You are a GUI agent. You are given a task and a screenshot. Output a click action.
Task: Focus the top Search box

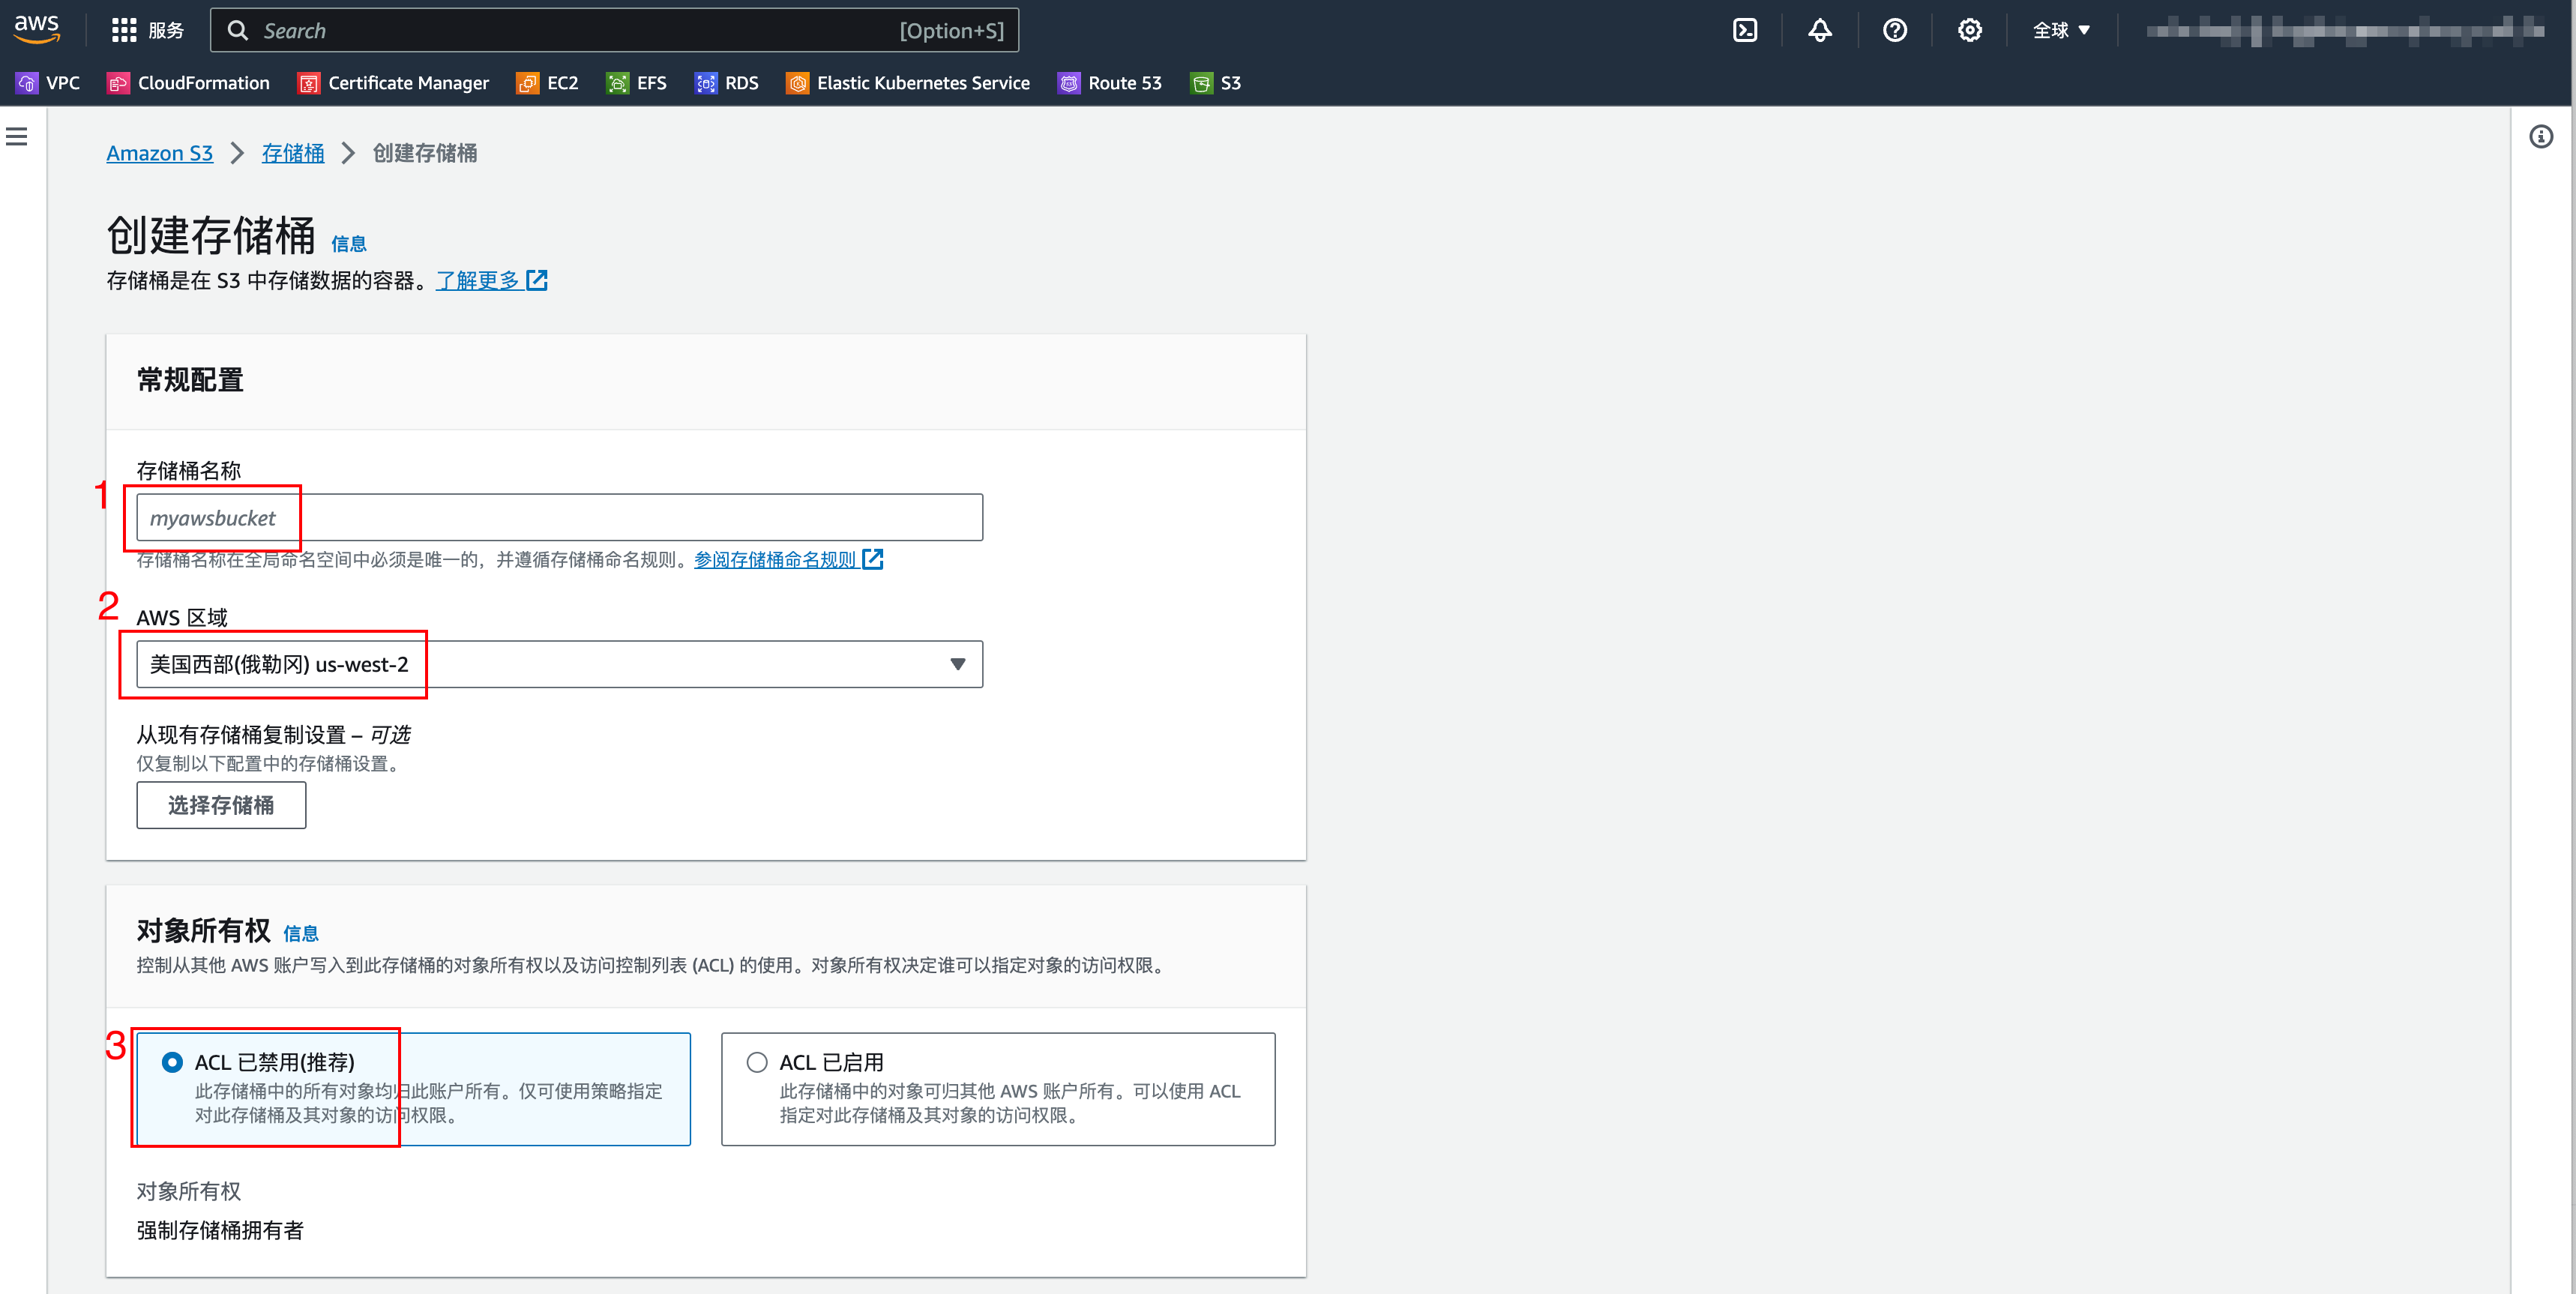pos(615,30)
